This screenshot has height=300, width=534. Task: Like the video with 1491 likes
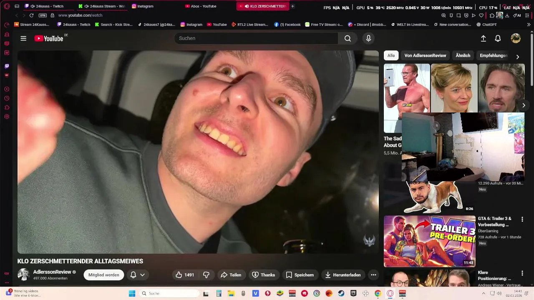tap(184, 275)
